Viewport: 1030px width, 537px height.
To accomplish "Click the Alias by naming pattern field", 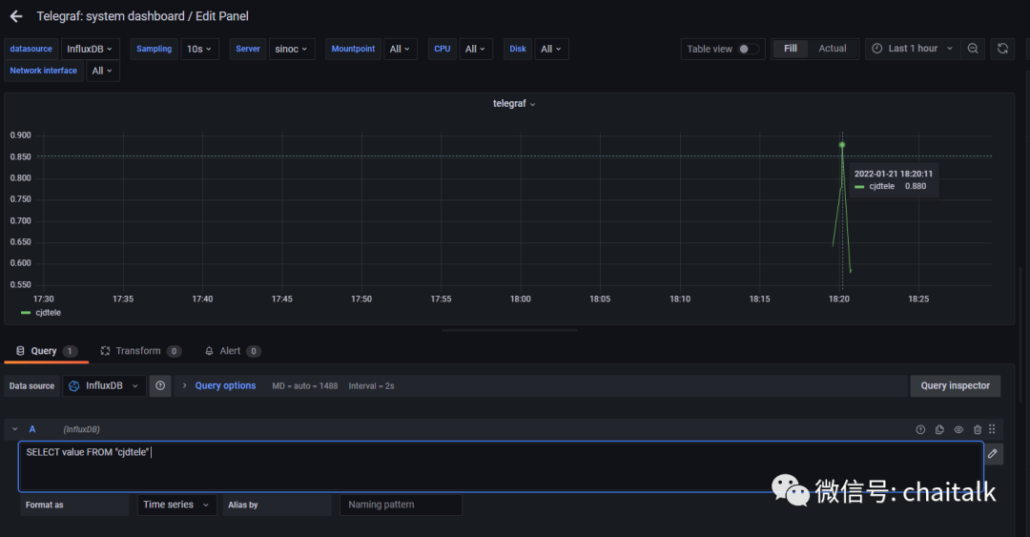I will tap(401, 505).
